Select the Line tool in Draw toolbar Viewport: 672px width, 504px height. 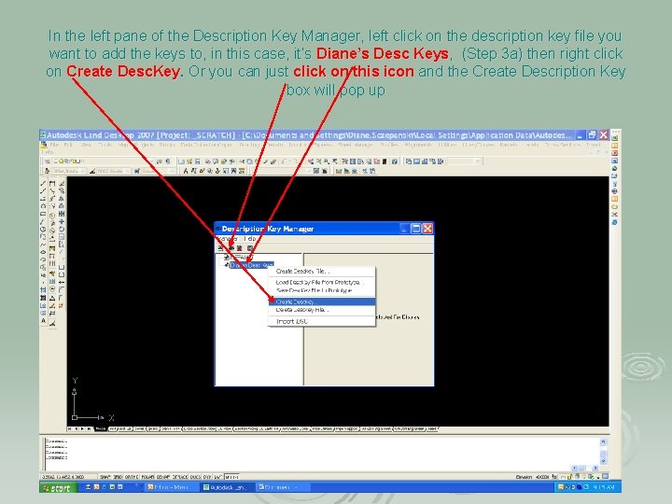coord(43,184)
